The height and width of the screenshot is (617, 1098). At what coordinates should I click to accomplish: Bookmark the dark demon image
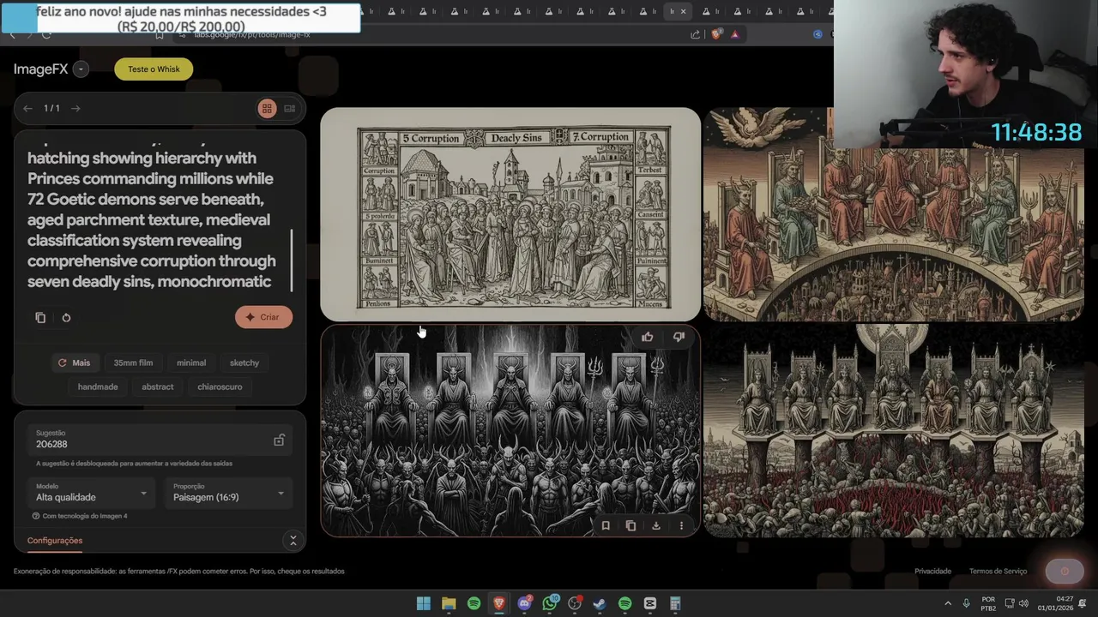[x=606, y=525]
